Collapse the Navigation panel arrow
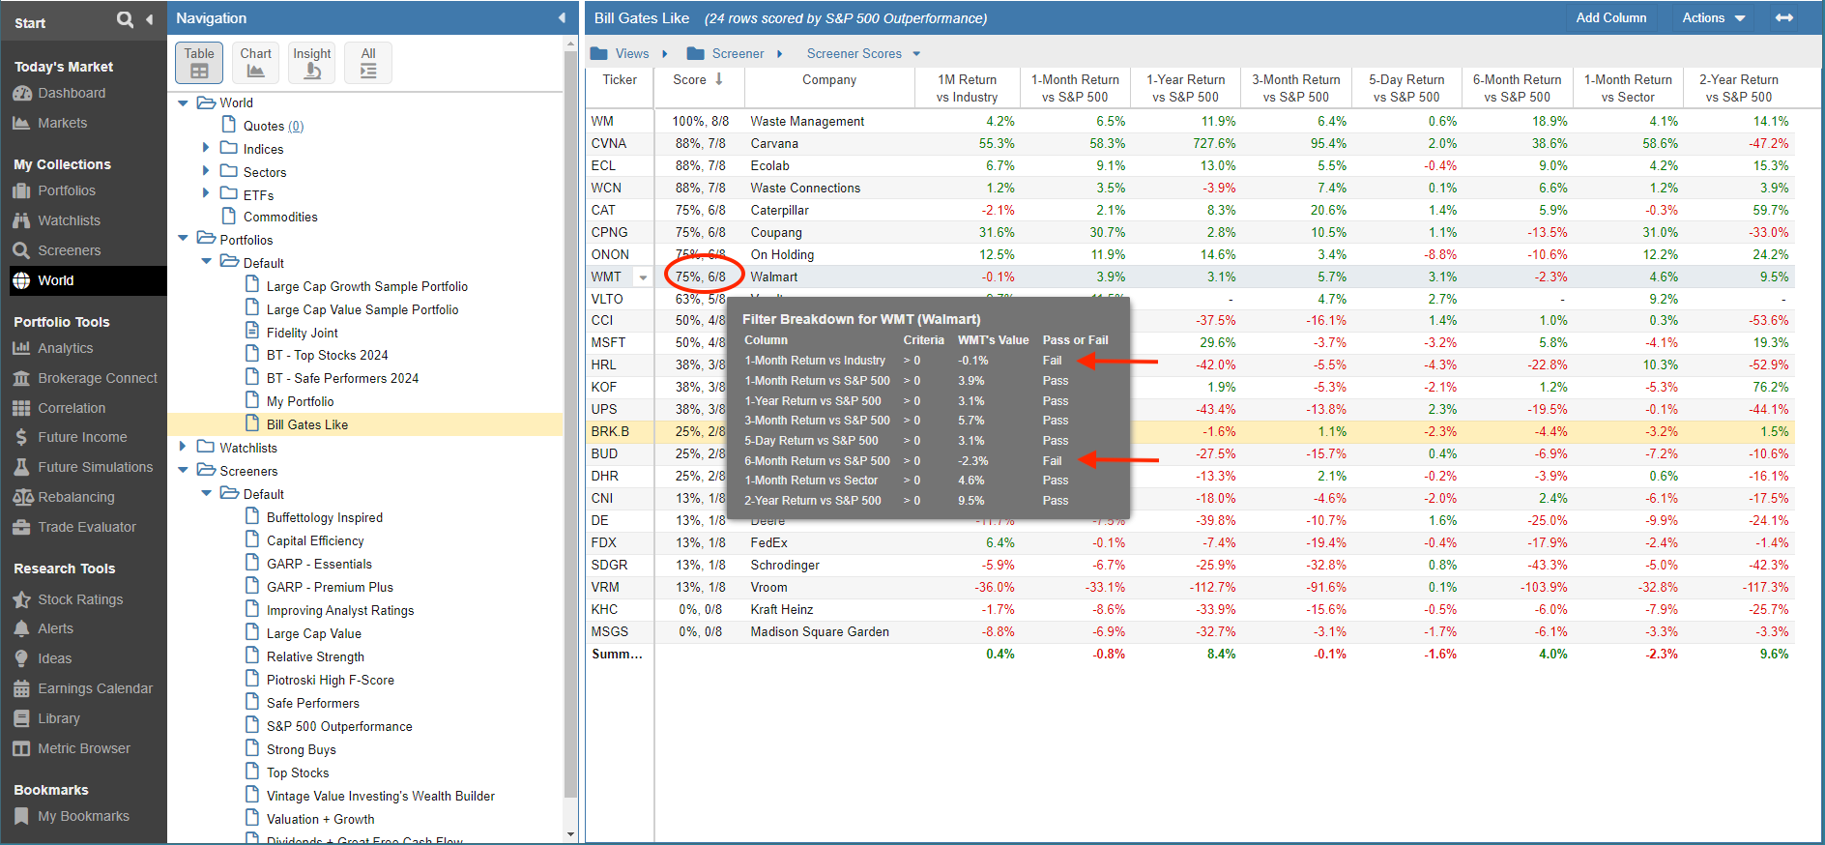This screenshot has width=1825, height=845. [563, 18]
